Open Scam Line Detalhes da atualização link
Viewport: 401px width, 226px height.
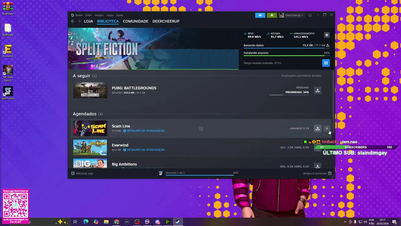pyautogui.click(x=144, y=131)
